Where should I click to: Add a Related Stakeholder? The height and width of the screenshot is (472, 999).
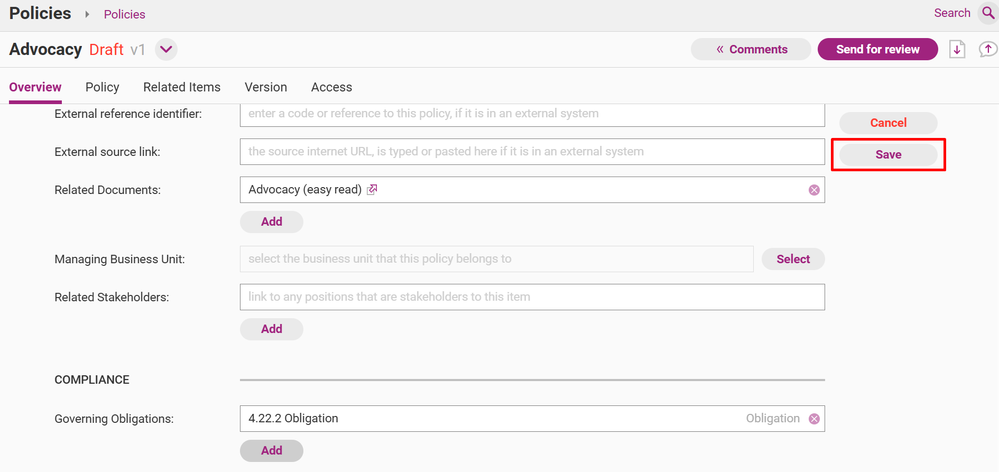[x=272, y=329]
